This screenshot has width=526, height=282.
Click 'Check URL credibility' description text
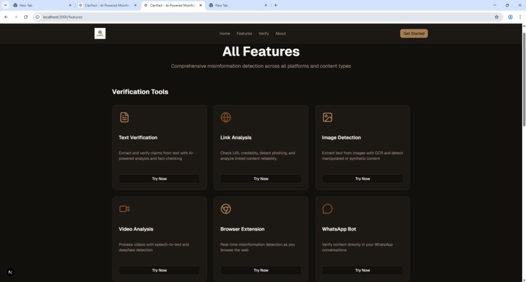258,156
